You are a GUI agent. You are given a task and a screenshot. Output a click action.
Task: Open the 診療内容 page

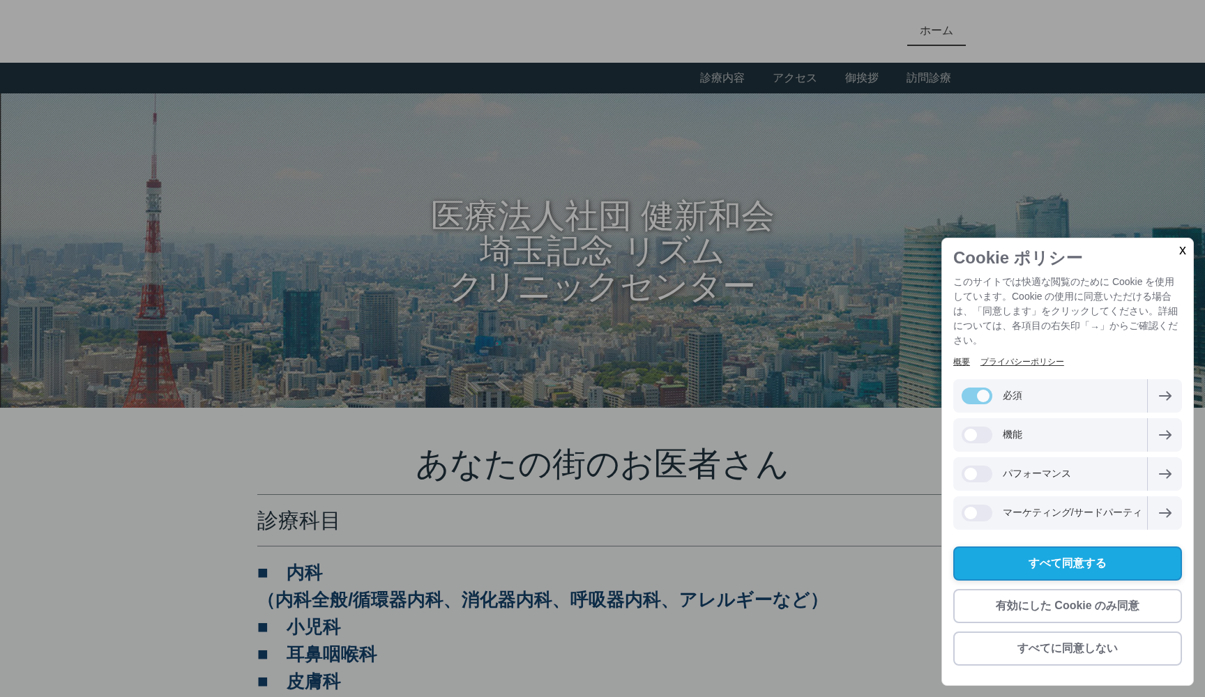[x=722, y=78]
